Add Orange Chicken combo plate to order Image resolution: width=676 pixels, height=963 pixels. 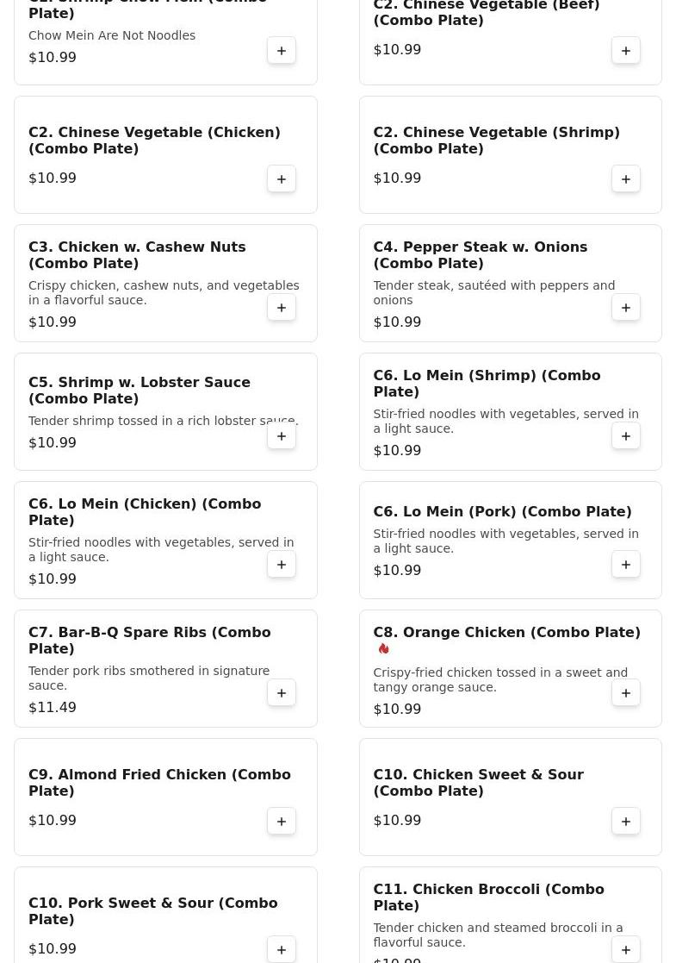tap(626, 693)
